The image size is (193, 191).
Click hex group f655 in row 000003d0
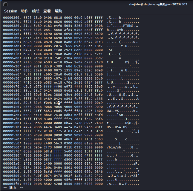tap(68, 46)
